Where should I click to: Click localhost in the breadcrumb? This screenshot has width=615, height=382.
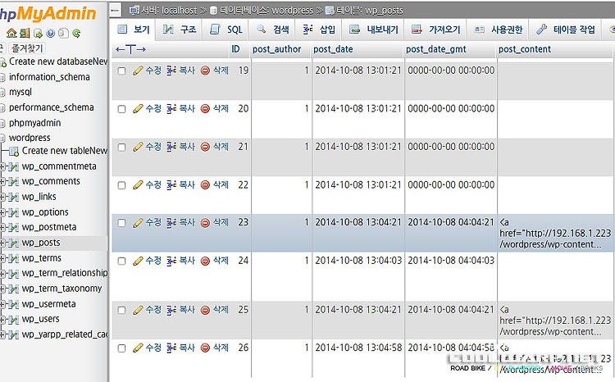179,10
